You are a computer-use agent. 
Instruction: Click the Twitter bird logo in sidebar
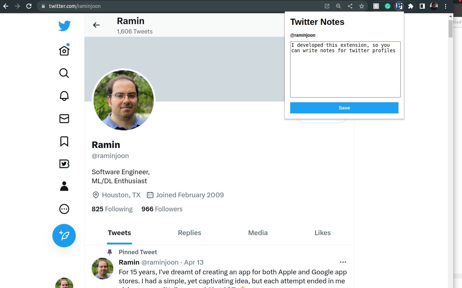tap(64, 25)
